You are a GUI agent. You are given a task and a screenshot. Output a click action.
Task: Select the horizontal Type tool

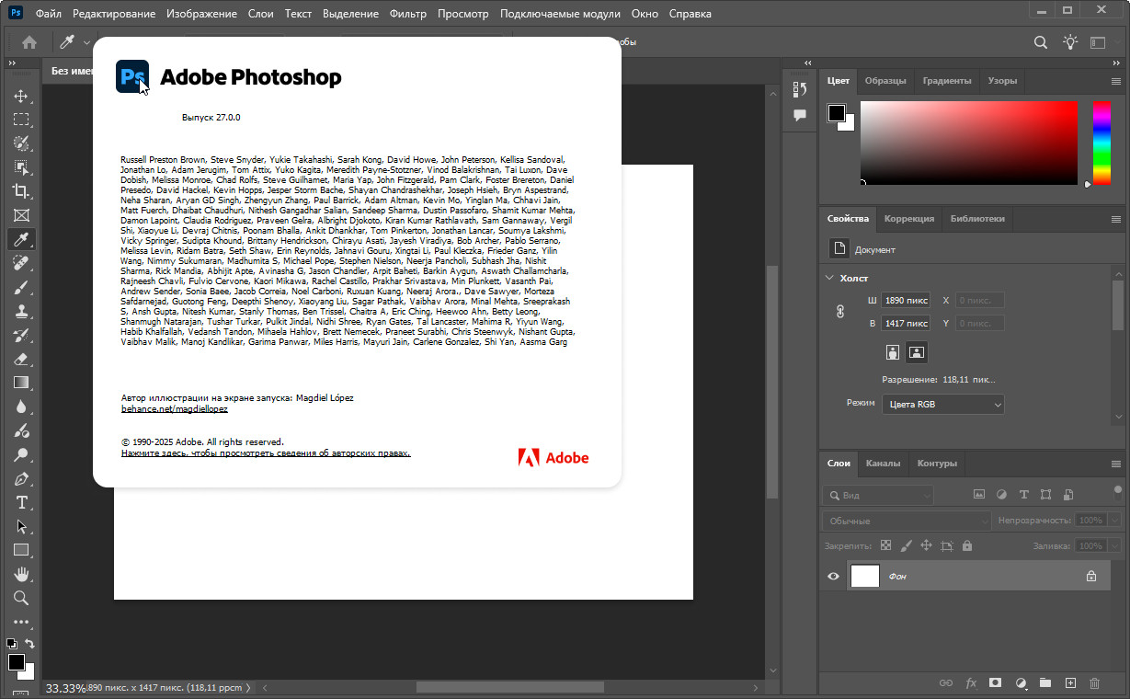point(21,502)
